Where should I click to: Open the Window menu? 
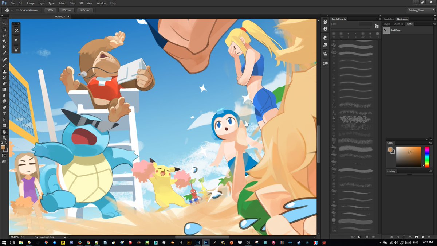[x=102, y=3]
